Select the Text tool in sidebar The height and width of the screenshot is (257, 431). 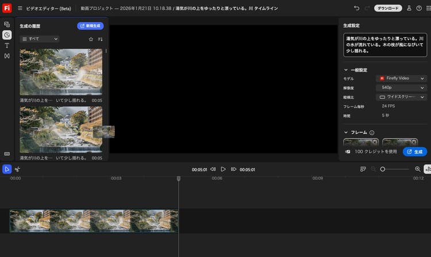[x=7, y=45]
